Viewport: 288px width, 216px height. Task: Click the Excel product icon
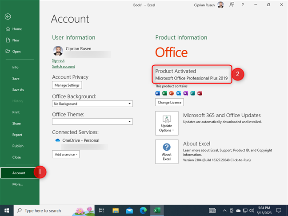click(164, 93)
